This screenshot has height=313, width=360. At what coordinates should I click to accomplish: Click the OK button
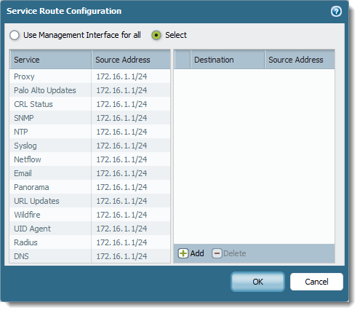[257, 282]
